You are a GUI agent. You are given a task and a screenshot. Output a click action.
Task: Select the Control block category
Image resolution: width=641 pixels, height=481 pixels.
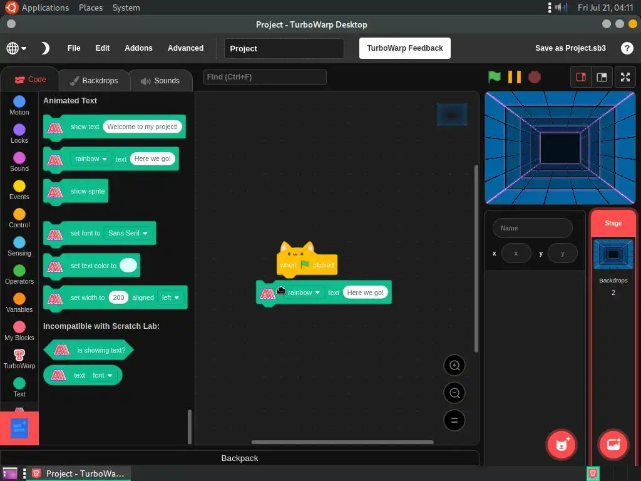tap(19, 219)
